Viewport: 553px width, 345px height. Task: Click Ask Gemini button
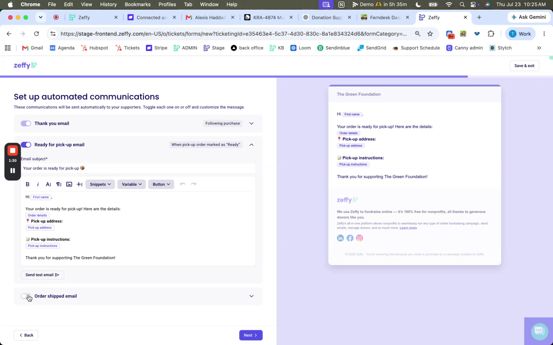pos(529,17)
